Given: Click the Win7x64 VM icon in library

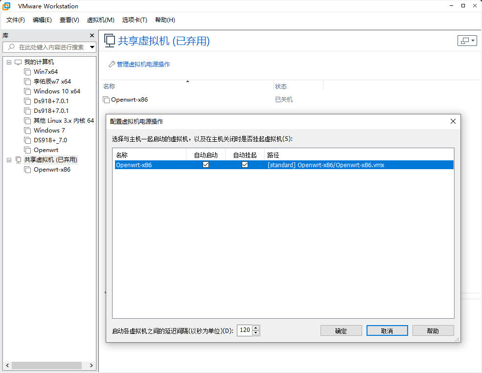Looking at the screenshot, I should [x=28, y=72].
